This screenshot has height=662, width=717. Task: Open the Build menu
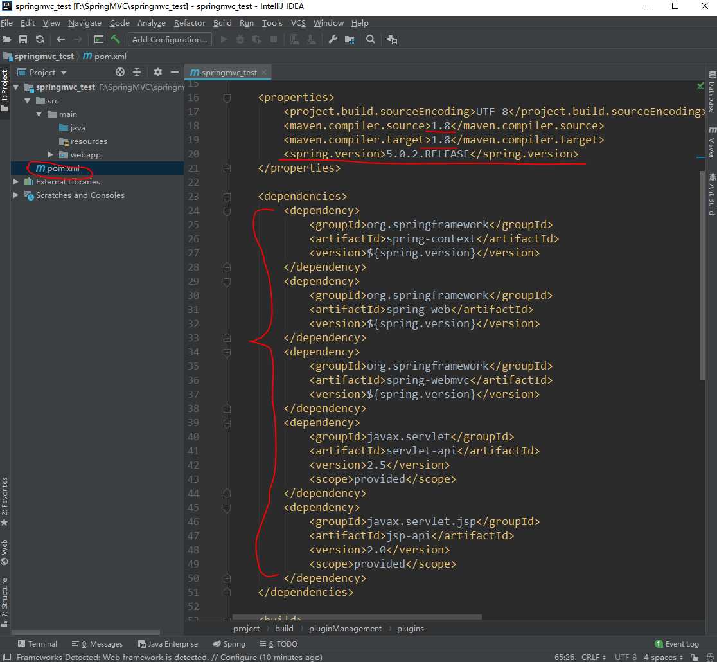[x=222, y=23]
